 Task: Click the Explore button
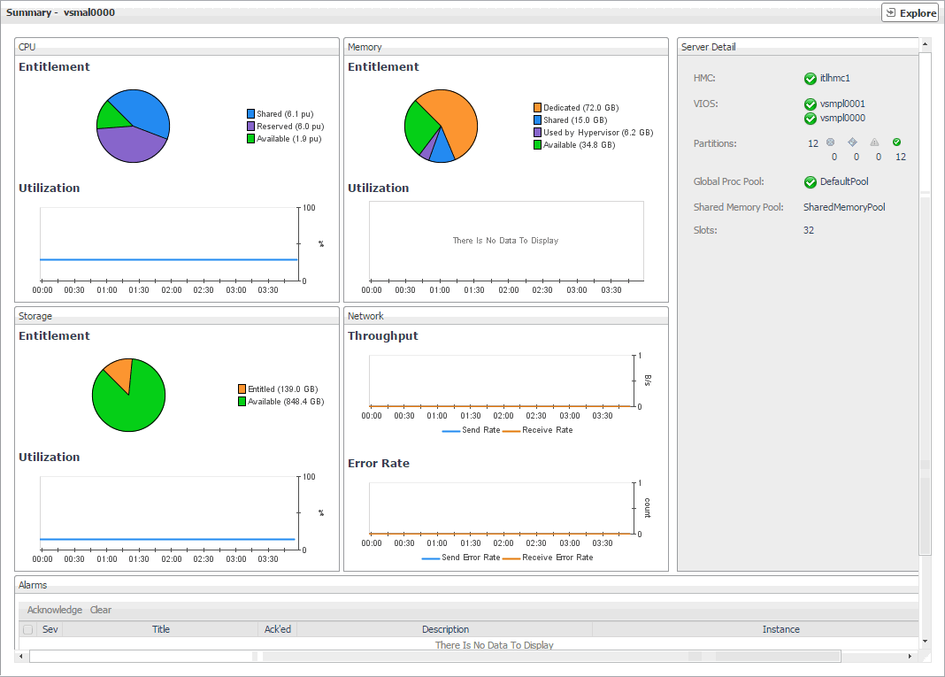(910, 12)
